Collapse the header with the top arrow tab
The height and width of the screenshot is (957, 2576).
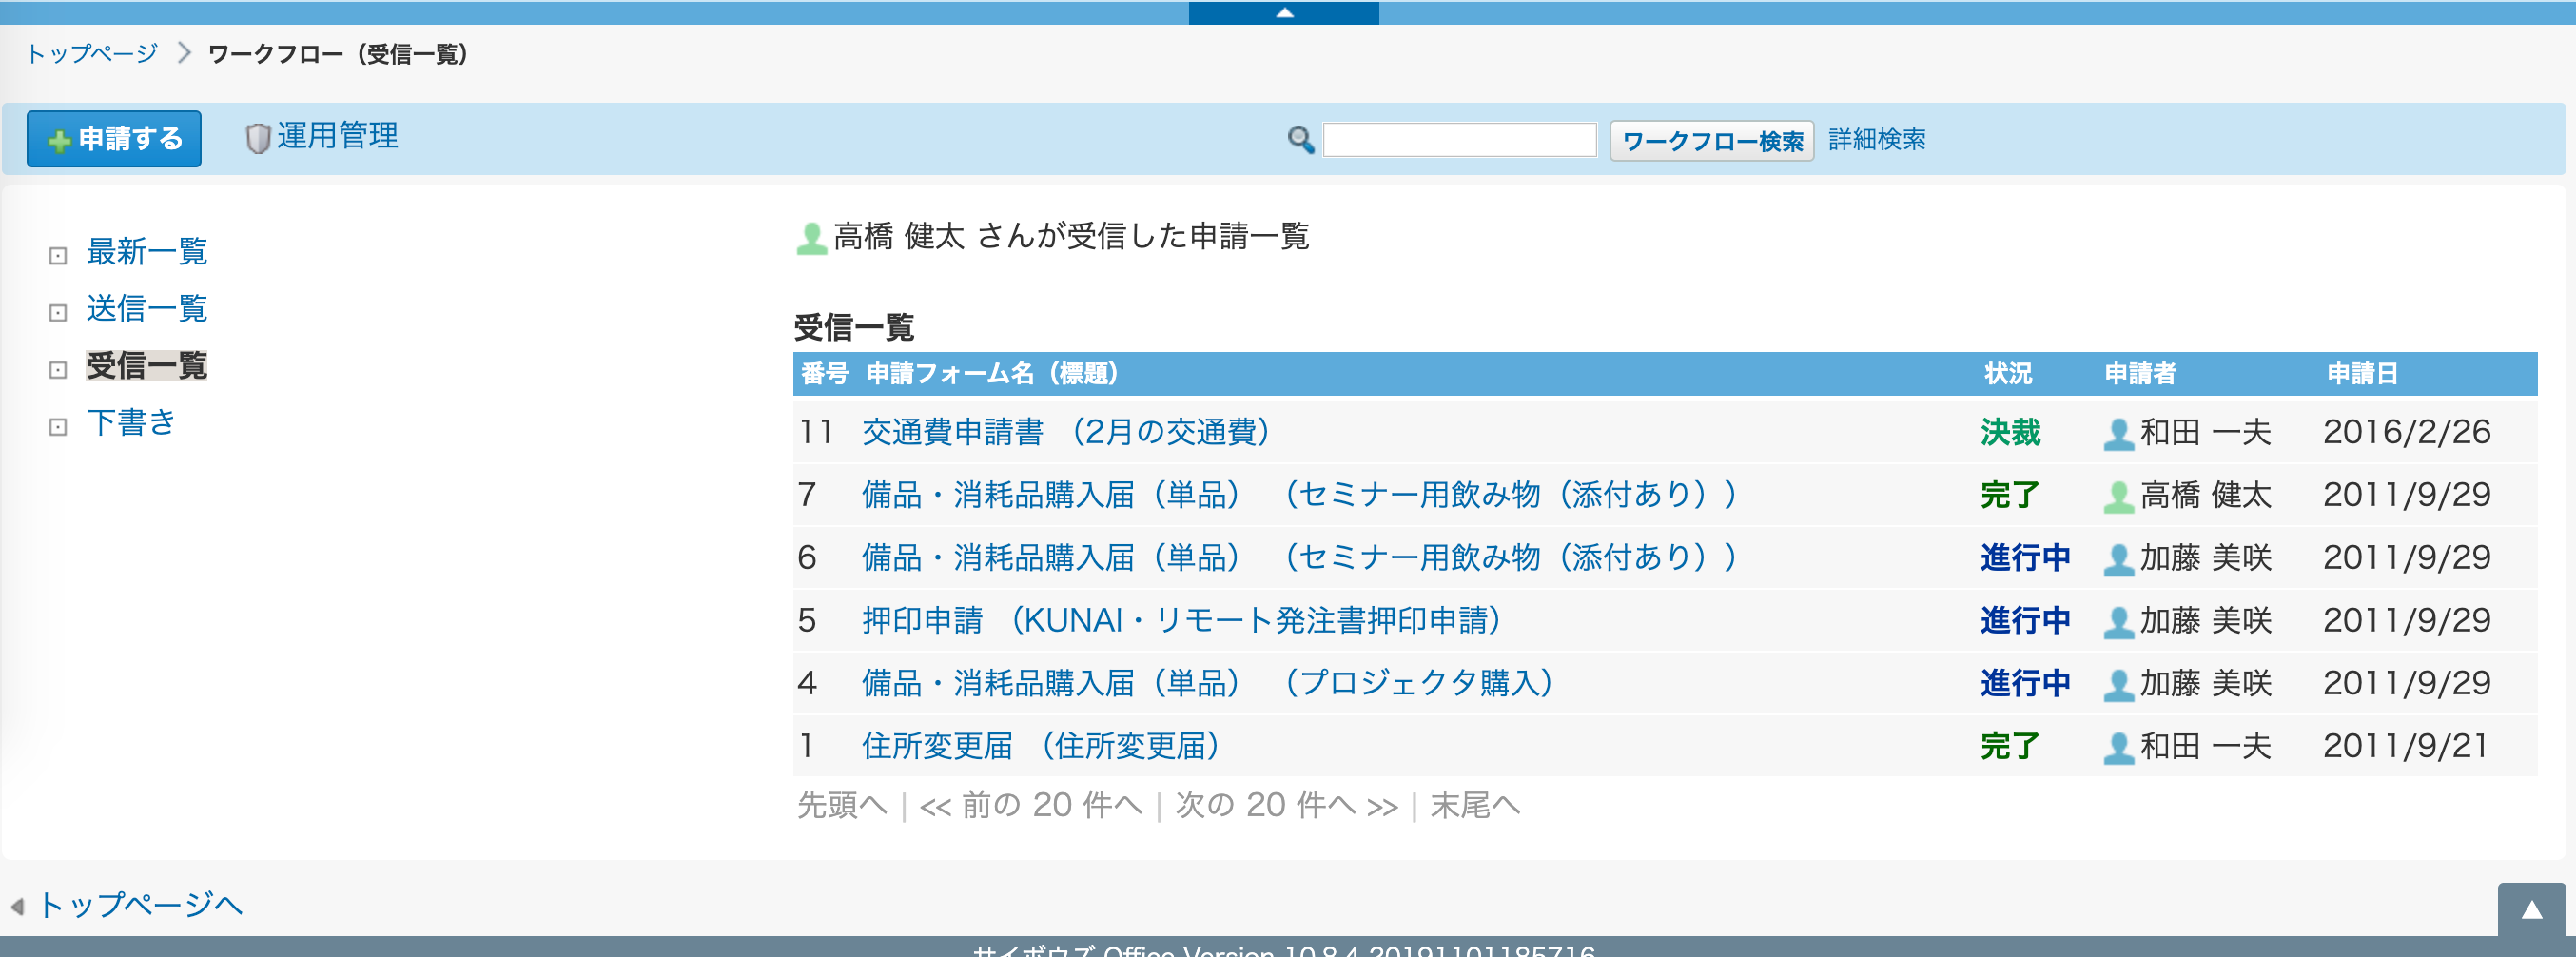coord(1284,12)
